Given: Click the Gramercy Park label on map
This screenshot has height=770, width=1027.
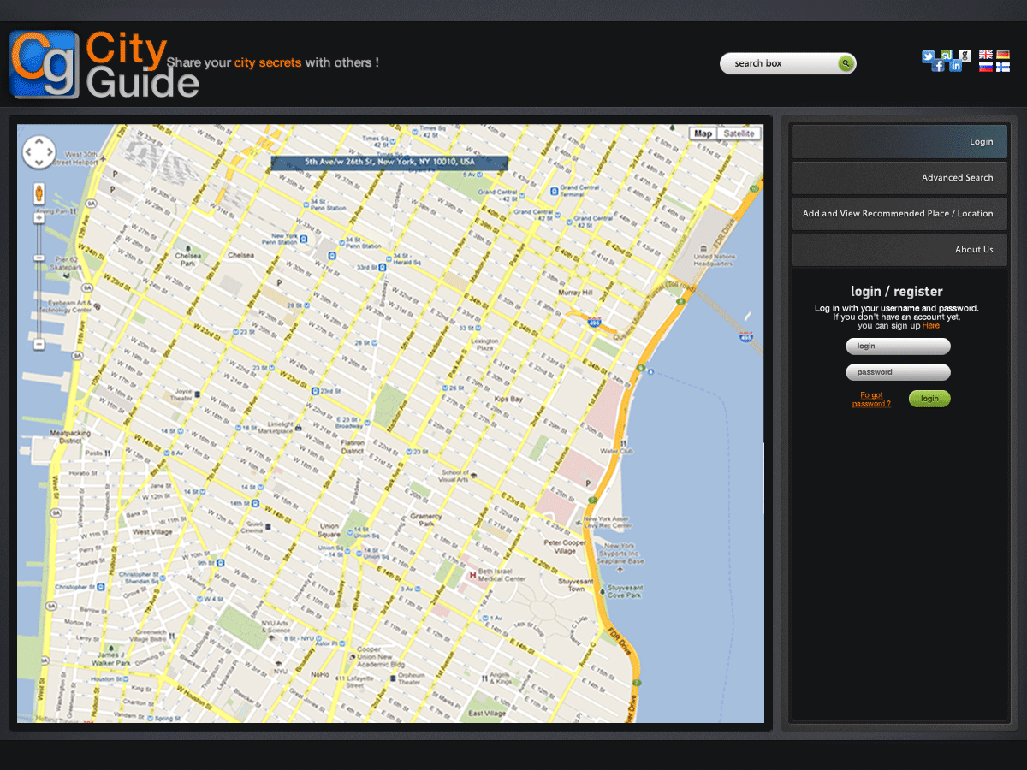Looking at the screenshot, I should coord(425,520).
